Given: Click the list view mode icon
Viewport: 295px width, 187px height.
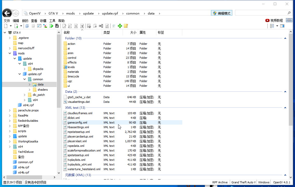Looking at the screenshot, I should [272, 26].
